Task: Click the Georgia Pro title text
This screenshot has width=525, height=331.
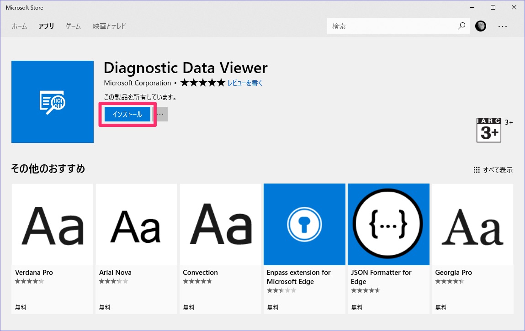Action: [453, 273]
